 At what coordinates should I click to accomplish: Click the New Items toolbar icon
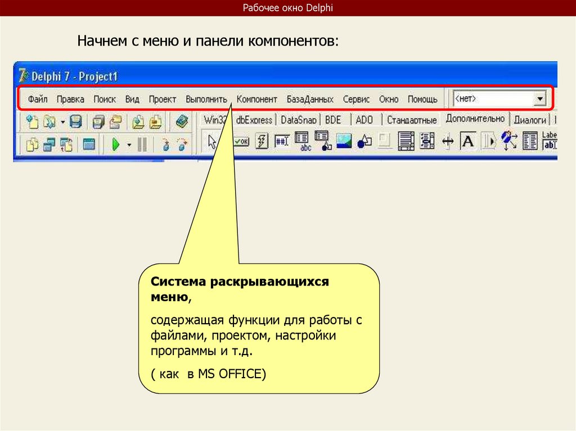32,122
